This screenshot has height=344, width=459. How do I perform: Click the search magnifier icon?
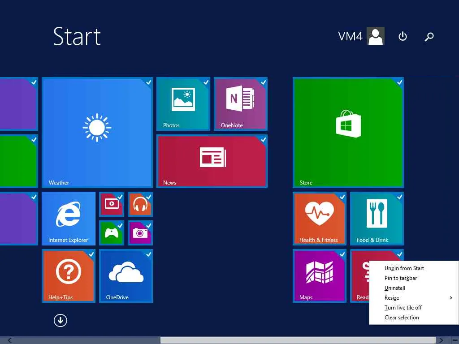[429, 37]
